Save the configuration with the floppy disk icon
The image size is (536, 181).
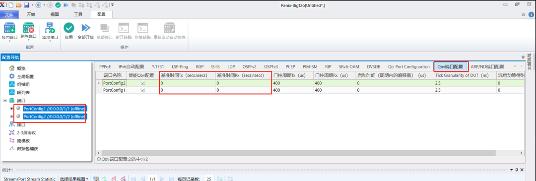point(26,5)
